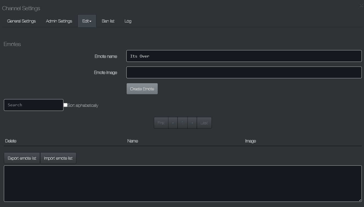This screenshot has height=207, width=364.
Task: Expand the Edit dropdown tab
Action: [87, 21]
